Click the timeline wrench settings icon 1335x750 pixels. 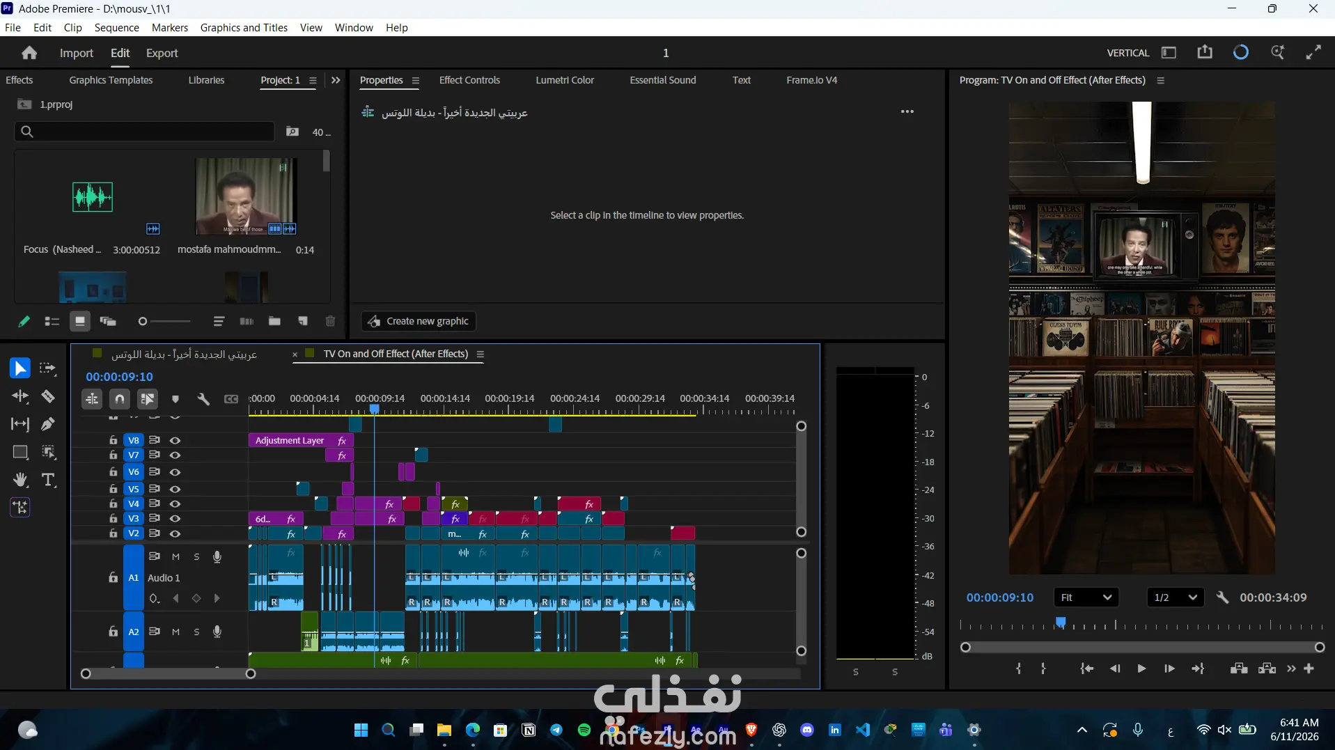tap(203, 399)
